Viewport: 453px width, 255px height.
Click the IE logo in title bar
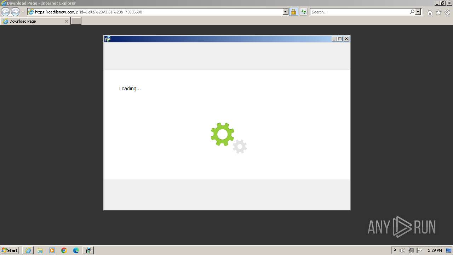4,3
